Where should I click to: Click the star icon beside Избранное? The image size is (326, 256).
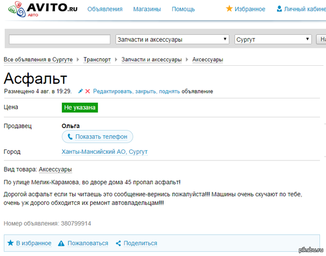(229, 9)
